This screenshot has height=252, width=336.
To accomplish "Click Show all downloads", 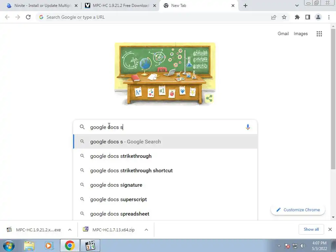I will 311,229.
